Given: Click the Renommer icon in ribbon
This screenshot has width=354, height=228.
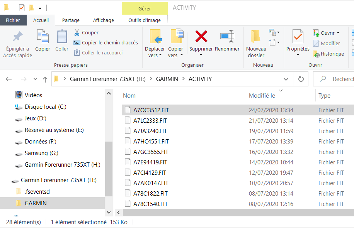Looking at the screenshot, I should [227, 37].
